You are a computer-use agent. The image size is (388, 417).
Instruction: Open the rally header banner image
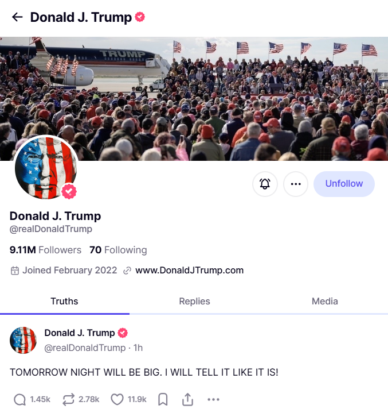click(194, 99)
